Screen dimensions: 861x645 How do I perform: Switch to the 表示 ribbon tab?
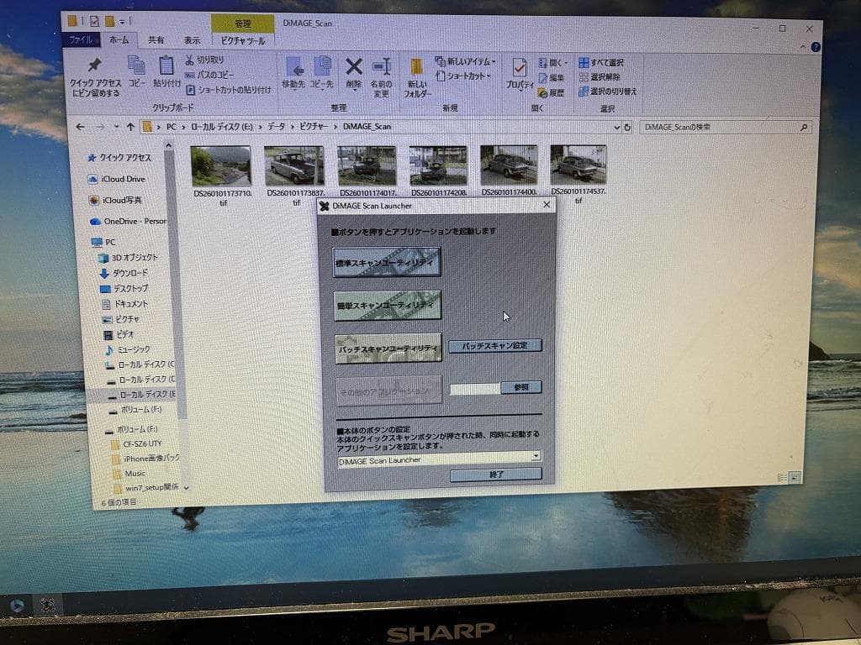pyautogui.click(x=193, y=40)
